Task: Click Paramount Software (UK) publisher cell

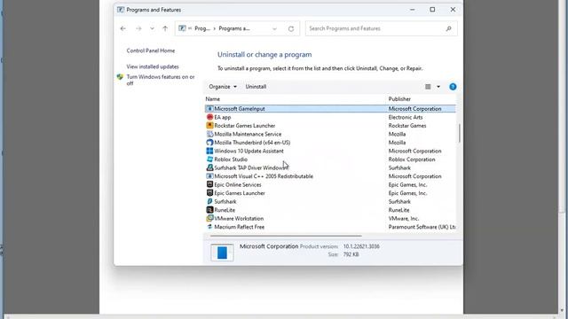Action: (x=422, y=227)
